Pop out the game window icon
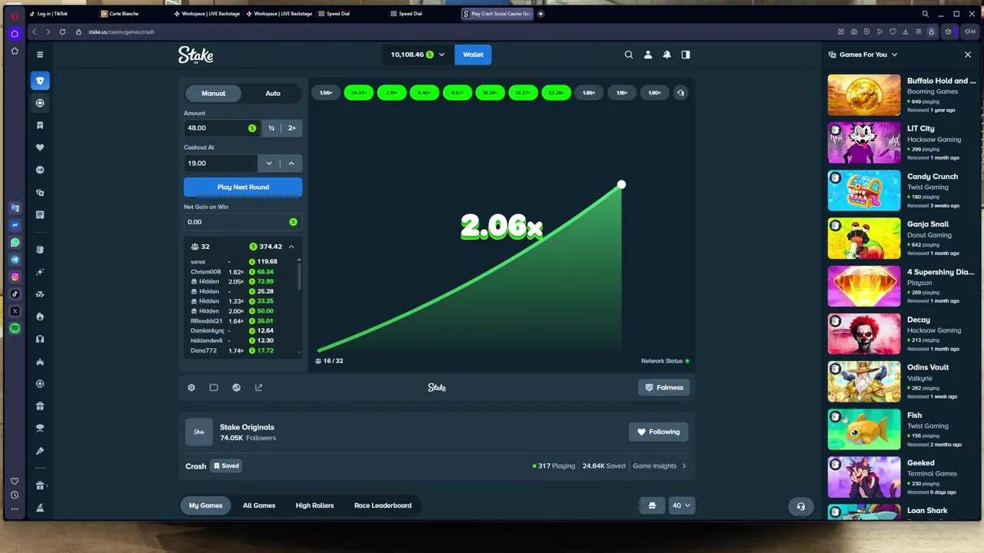 coord(258,388)
